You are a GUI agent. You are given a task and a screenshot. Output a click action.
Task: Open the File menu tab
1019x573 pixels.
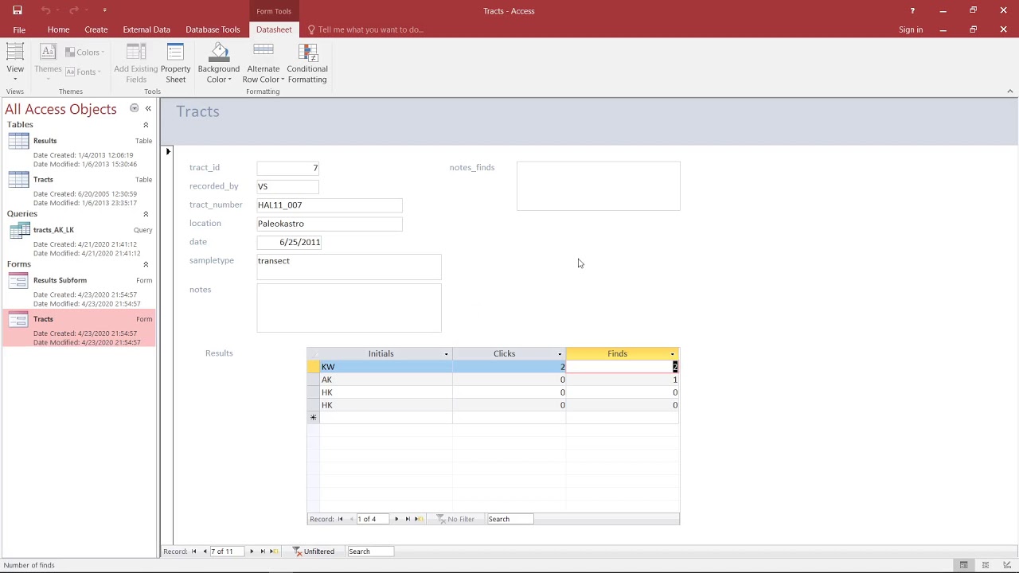click(x=19, y=29)
